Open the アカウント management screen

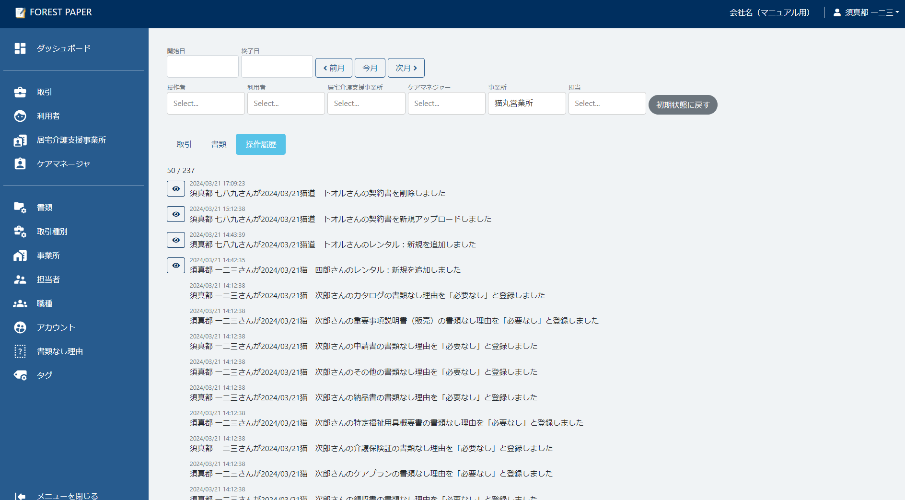click(55, 327)
